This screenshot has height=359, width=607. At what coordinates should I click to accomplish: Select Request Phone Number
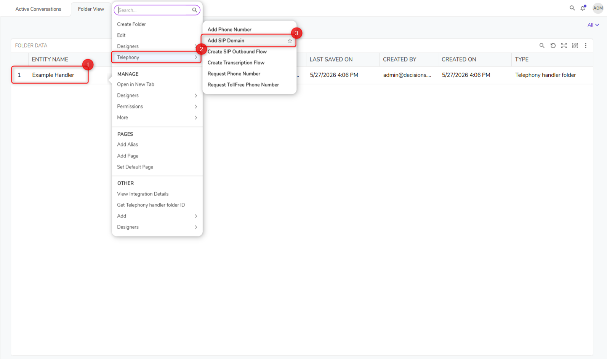click(234, 74)
